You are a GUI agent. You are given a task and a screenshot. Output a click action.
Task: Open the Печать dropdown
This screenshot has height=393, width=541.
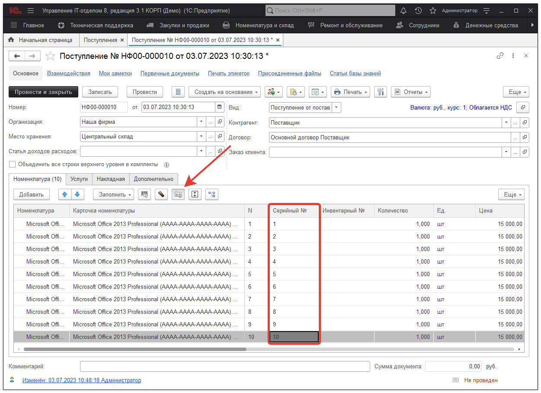click(351, 92)
